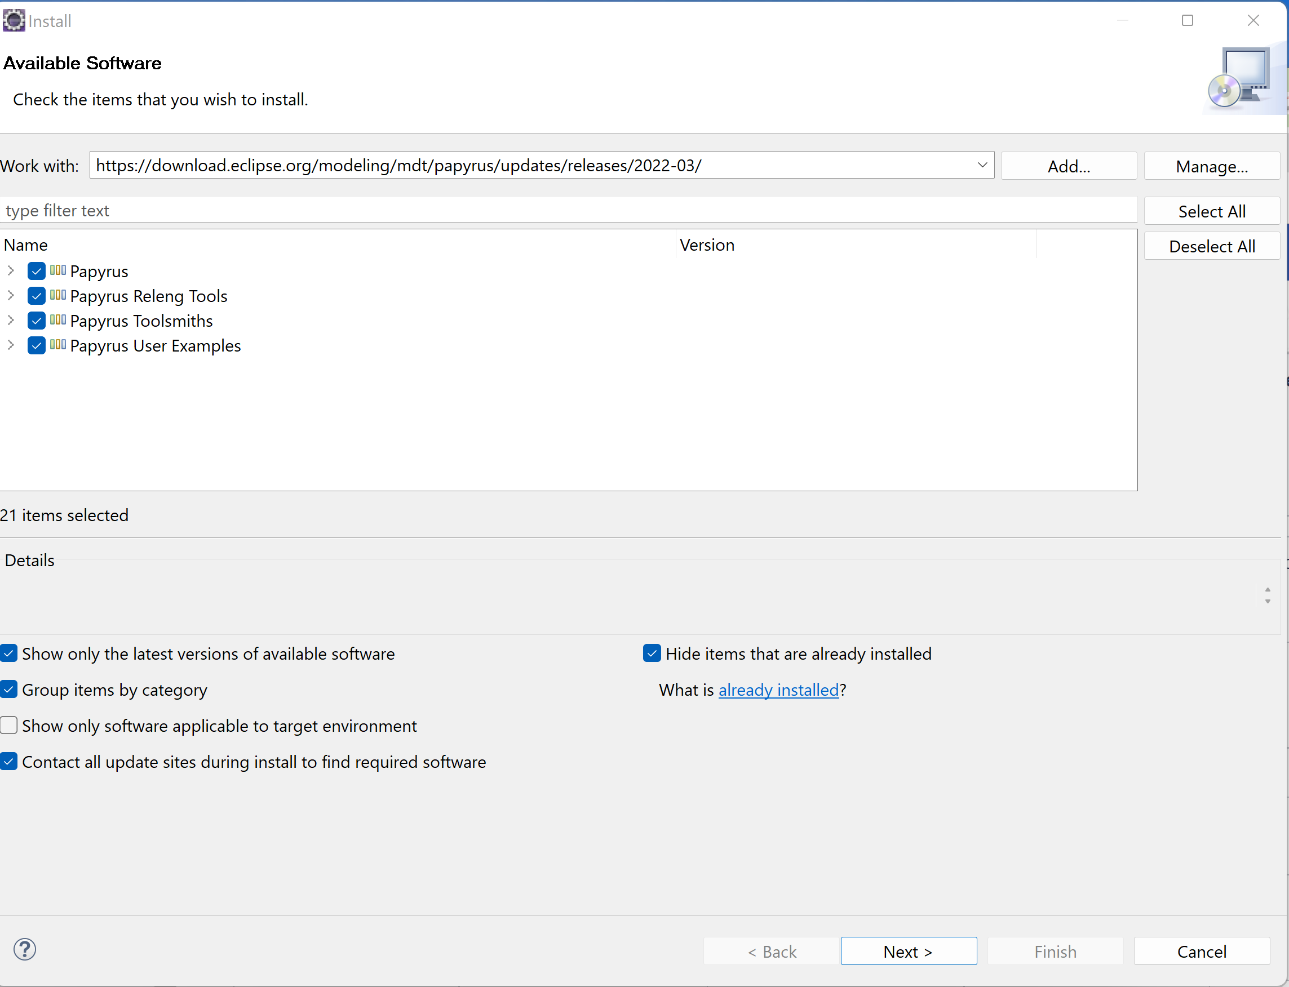Viewport: 1289px width, 987px height.
Task: Click the Papyrus category icon
Action: [58, 271]
